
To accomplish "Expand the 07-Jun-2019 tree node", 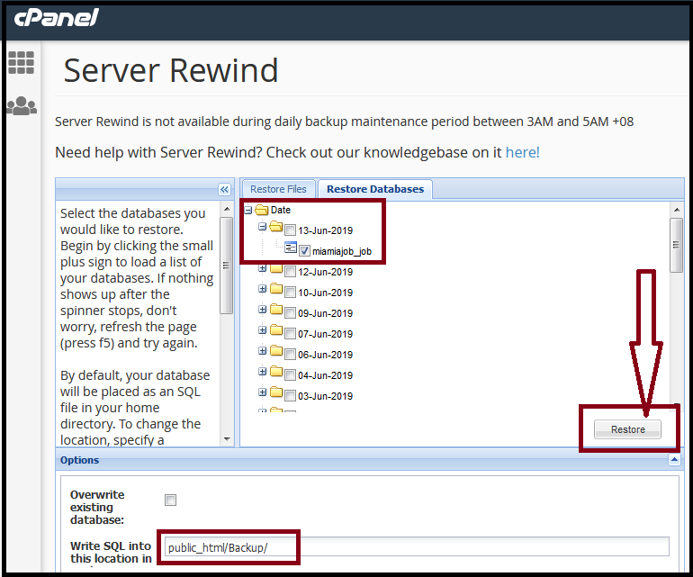I will pos(263,333).
